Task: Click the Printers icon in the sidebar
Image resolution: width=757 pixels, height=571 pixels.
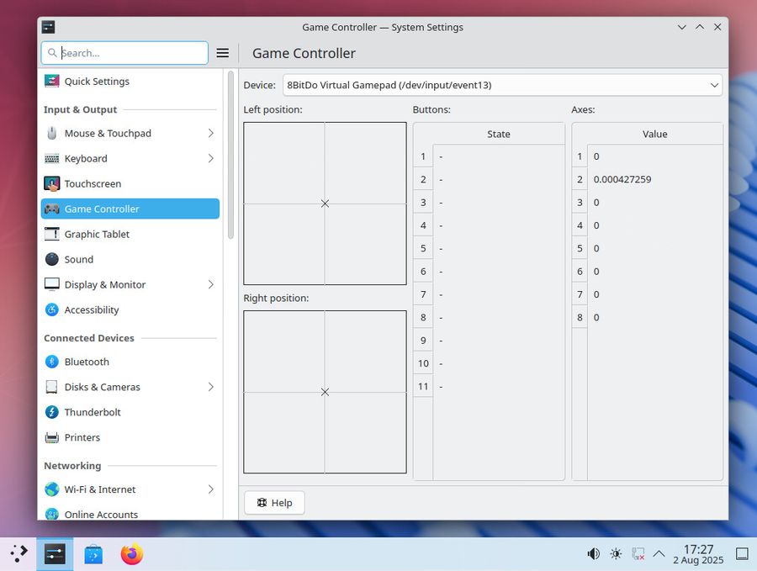Action: [51, 437]
